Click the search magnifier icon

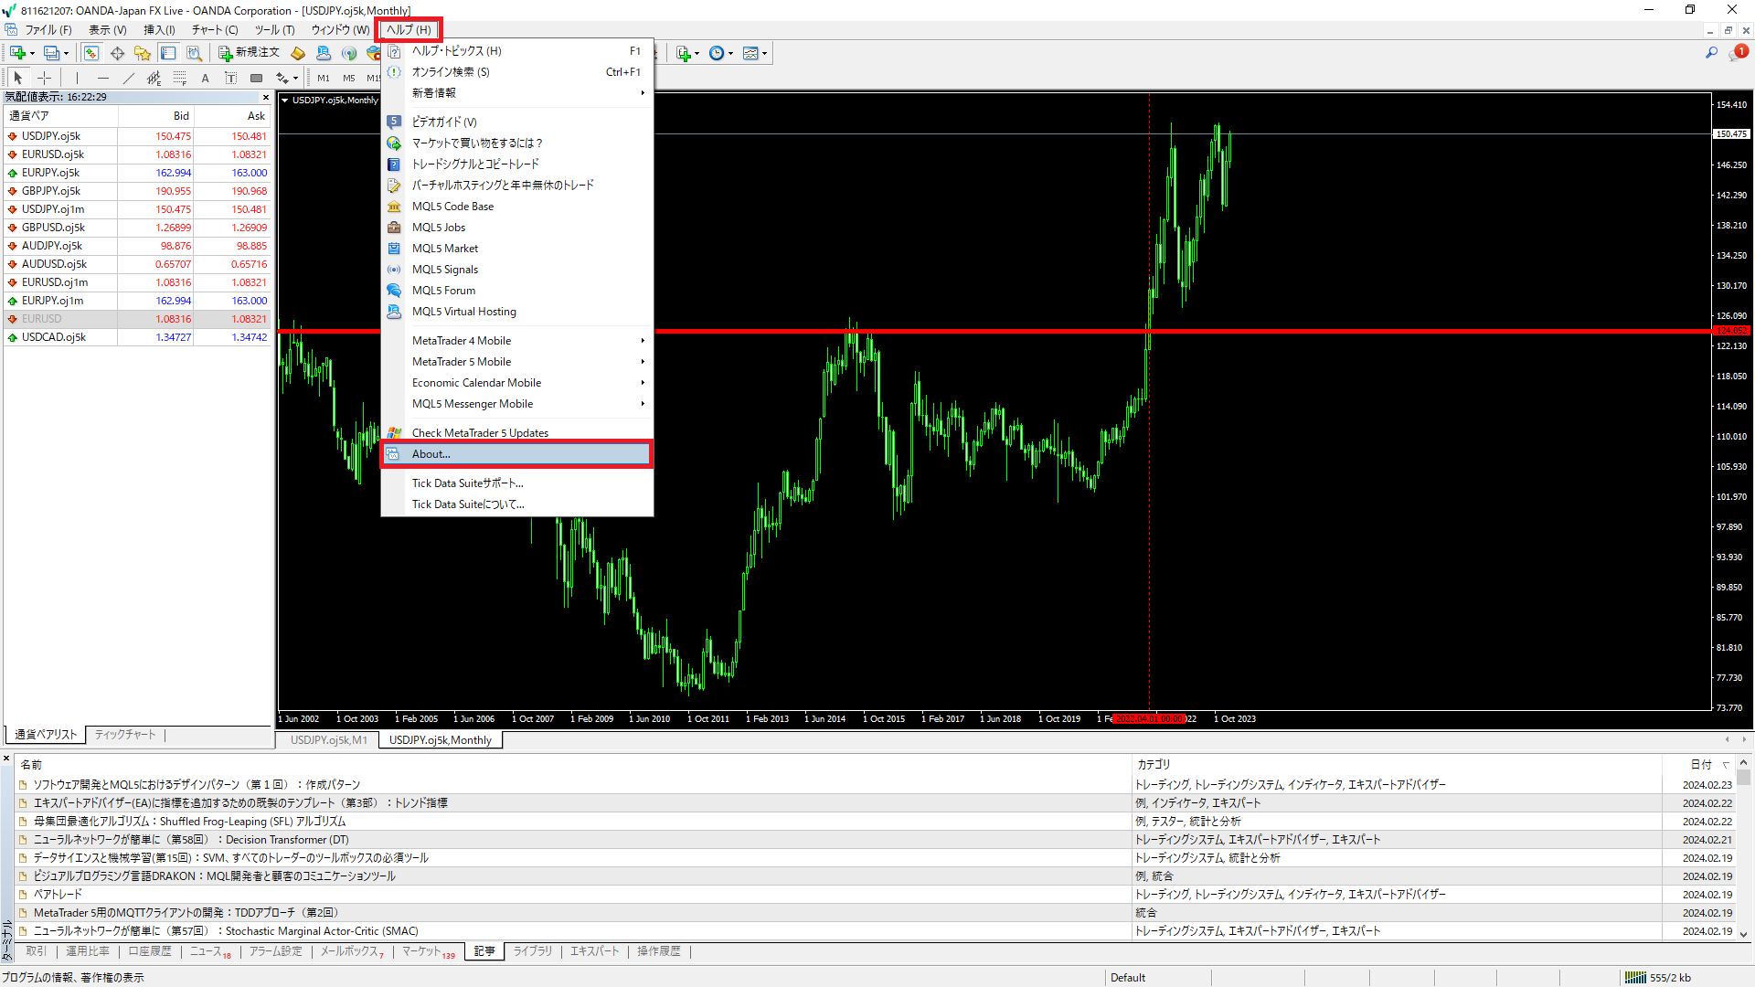(1711, 53)
